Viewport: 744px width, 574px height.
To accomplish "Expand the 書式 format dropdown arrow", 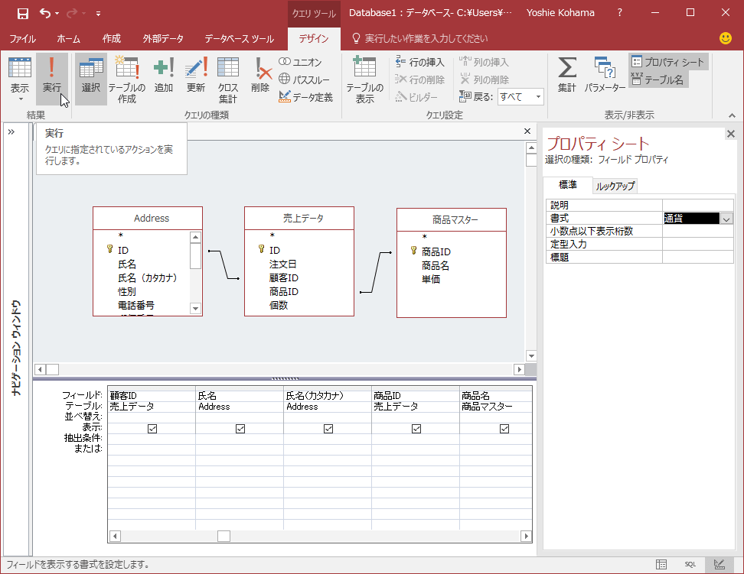I will pos(726,219).
